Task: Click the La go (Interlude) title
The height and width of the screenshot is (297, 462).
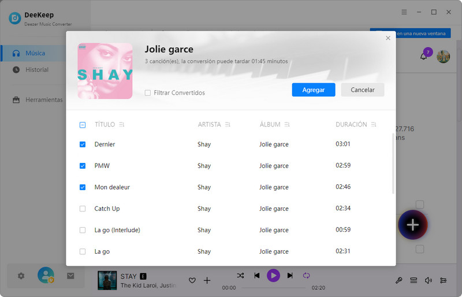Action: coord(117,230)
